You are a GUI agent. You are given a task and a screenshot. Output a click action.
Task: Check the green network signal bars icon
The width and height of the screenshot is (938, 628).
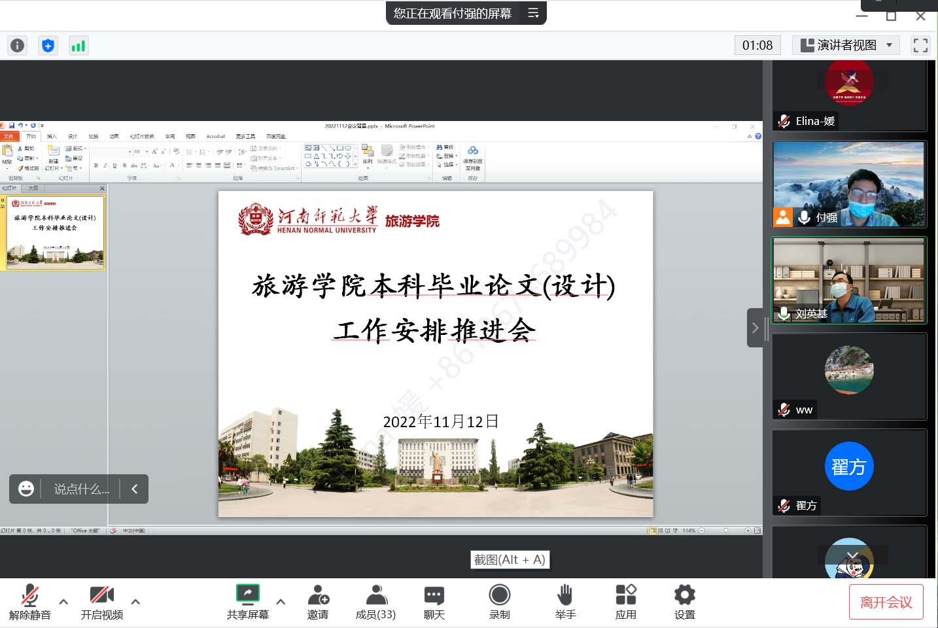(x=78, y=45)
